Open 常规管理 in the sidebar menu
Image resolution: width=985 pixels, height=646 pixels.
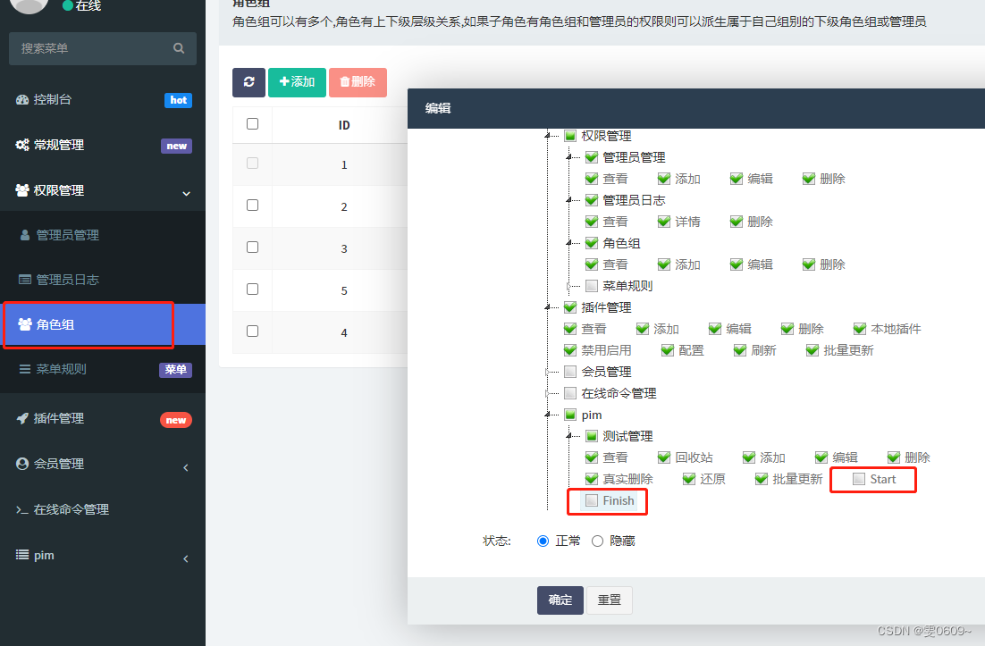tap(103, 145)
